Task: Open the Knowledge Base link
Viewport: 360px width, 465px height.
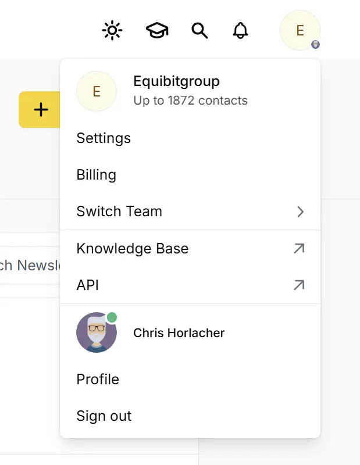Action: point(190,249)
